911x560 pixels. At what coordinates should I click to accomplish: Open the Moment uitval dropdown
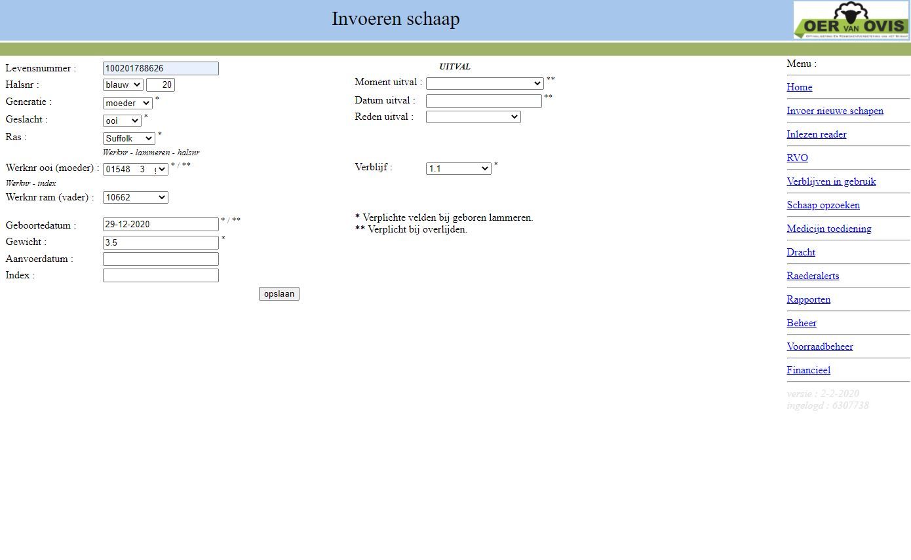coord(484,84)
